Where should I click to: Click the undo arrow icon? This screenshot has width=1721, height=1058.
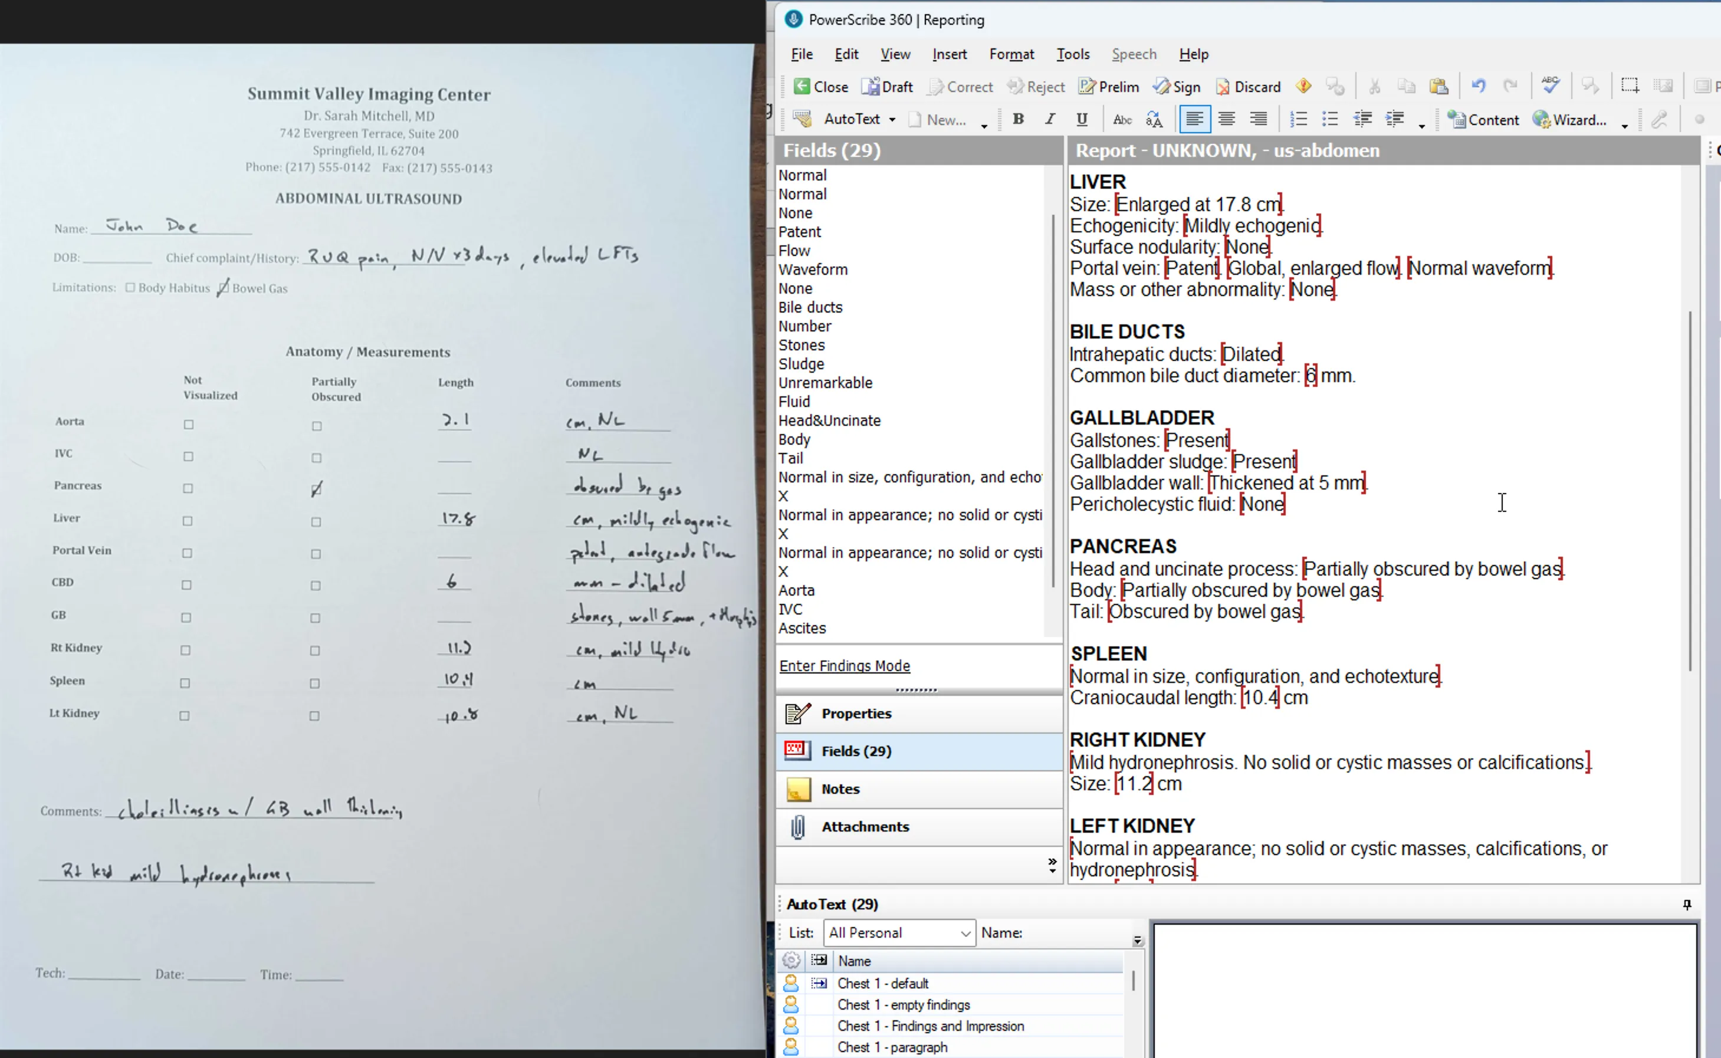point(1478,85)
